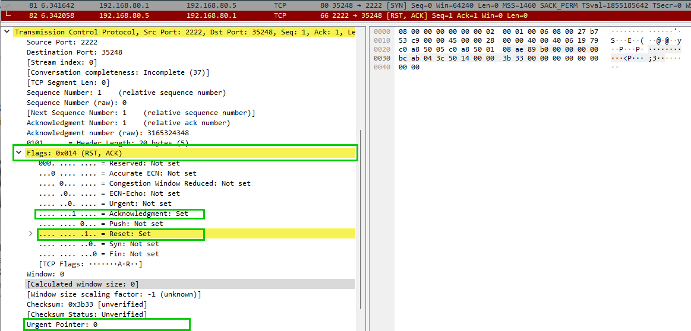Click the Congestion Window Reduced flag line

144,183
